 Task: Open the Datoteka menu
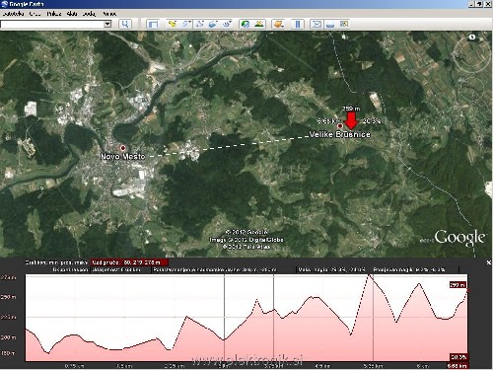point(13,14)
